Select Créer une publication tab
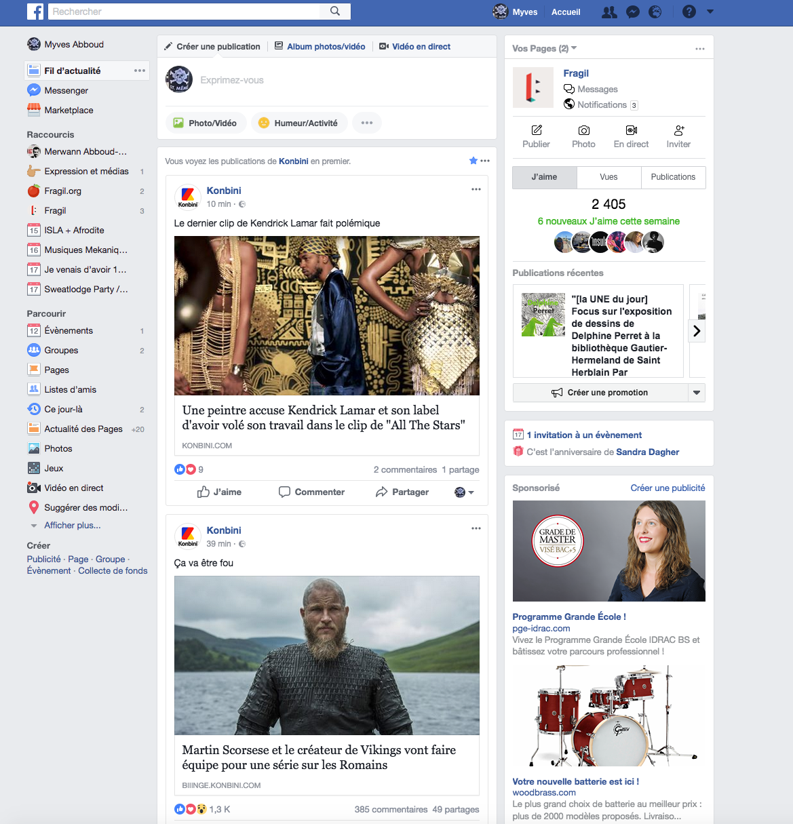This screenshot has height=824, width=793. 212,46
